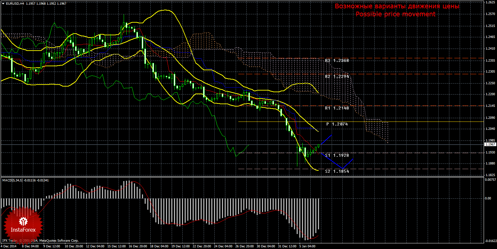Image resolution: width=497 pixels, height=249 pixels.
Task: Click the 4 Dec 2014 date axis label
Action: tap(9, 247)
